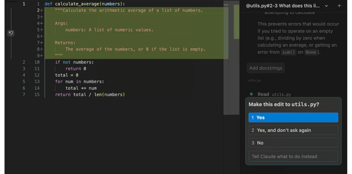Decline the edit with No option
The width and height of the screenshot is (352, 174).
(293, 143)
